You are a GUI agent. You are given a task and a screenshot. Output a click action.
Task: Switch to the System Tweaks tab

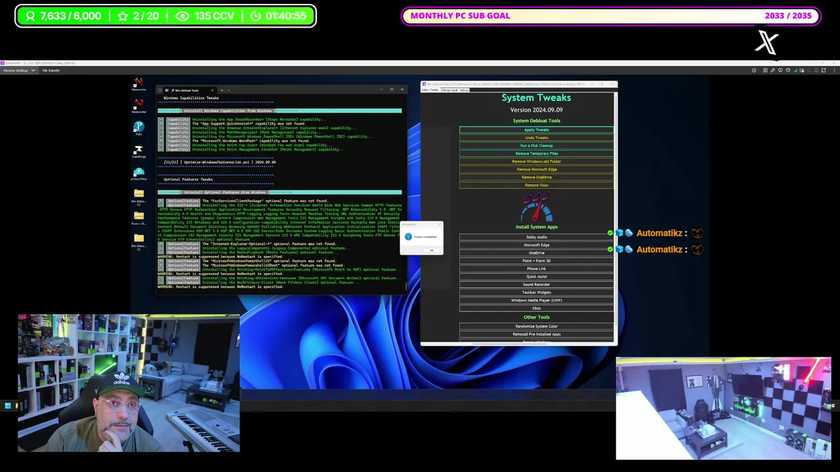(x=430, y=90)
